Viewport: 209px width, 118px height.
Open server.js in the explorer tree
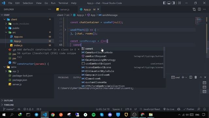(17, 85)
